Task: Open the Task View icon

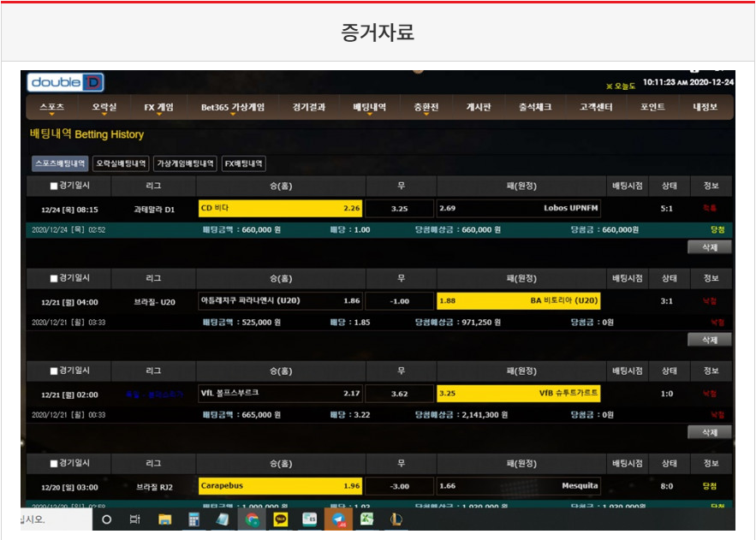Action: pyautogui.click(x=135, y=519)
